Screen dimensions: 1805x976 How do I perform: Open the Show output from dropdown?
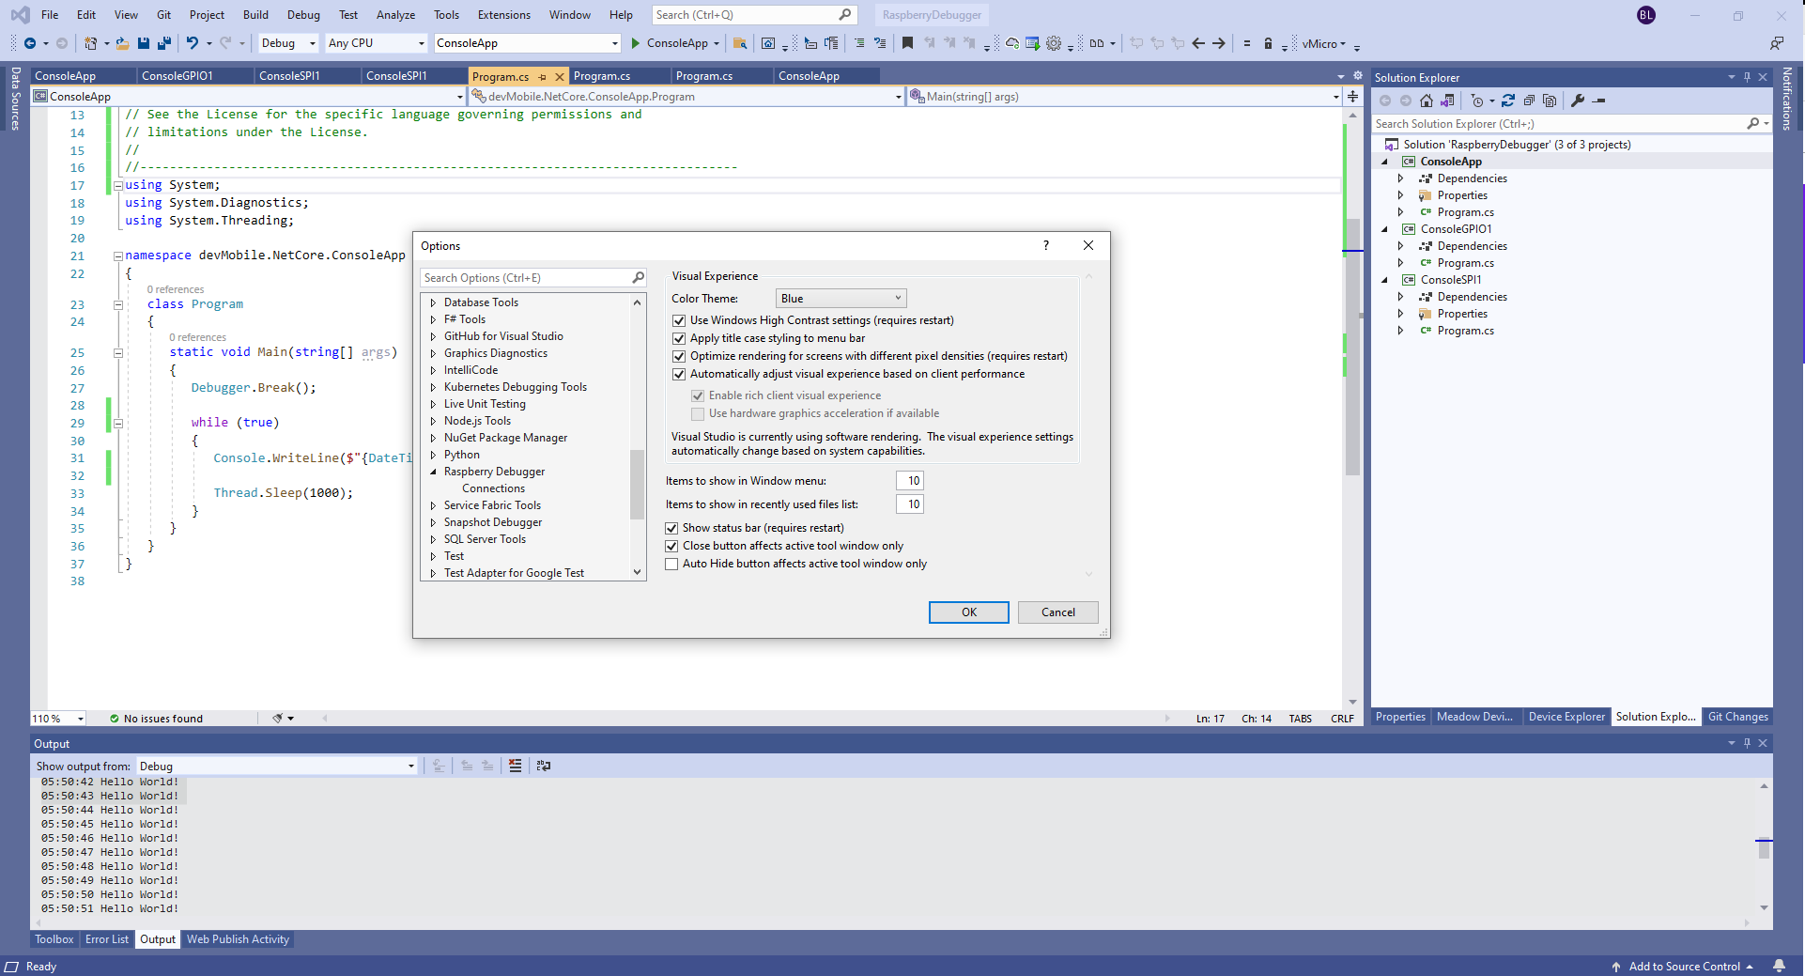point(277,767)
